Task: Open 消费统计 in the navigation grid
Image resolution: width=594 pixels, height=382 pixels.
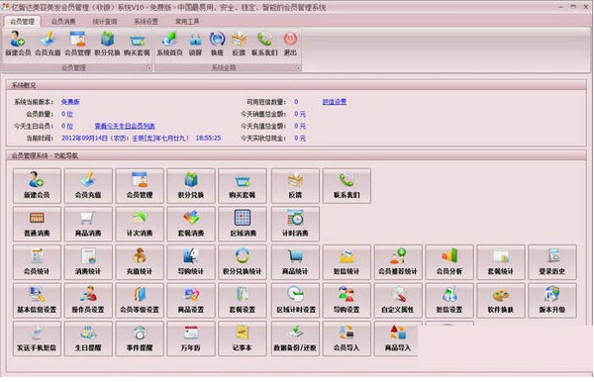Action: [88, 262]
